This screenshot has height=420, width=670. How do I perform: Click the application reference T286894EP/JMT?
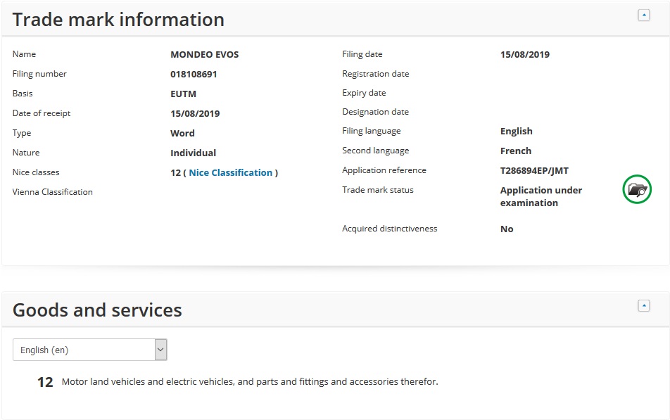click(x=534, y=170)
